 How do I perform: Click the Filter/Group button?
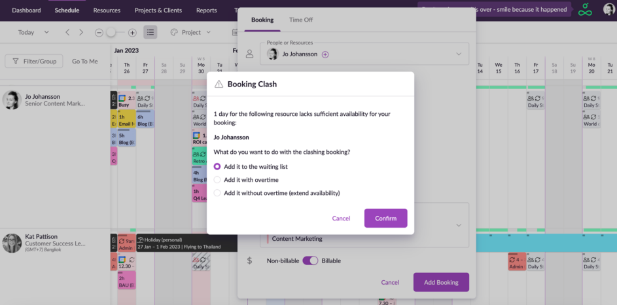click(x=34, y=61)
